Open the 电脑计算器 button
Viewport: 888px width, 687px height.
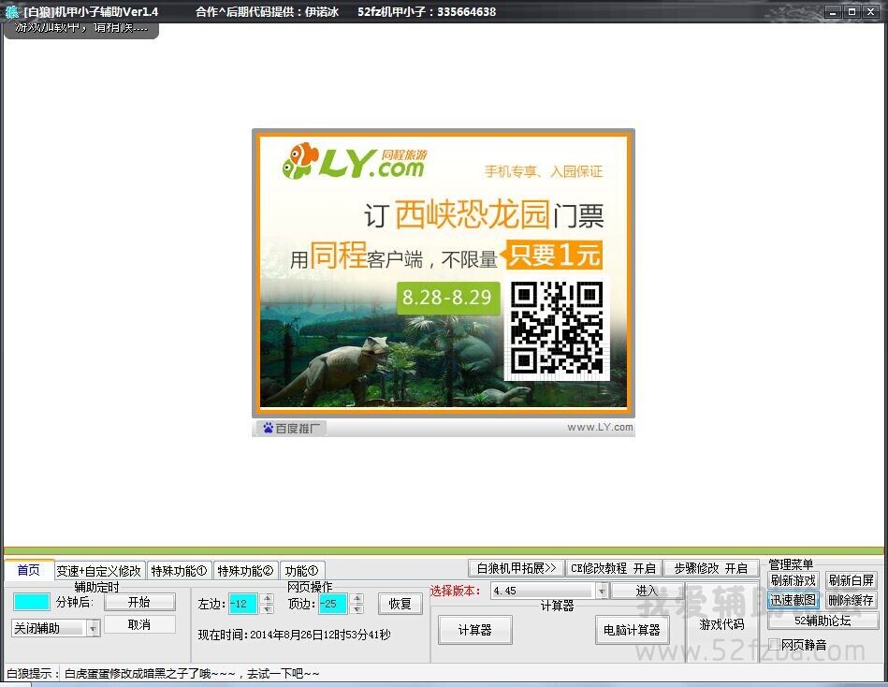point(632,630)
